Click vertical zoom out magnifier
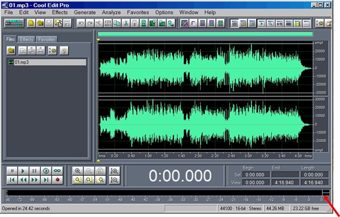The height and width of the screenshot is (217, 340). [114, 180]
